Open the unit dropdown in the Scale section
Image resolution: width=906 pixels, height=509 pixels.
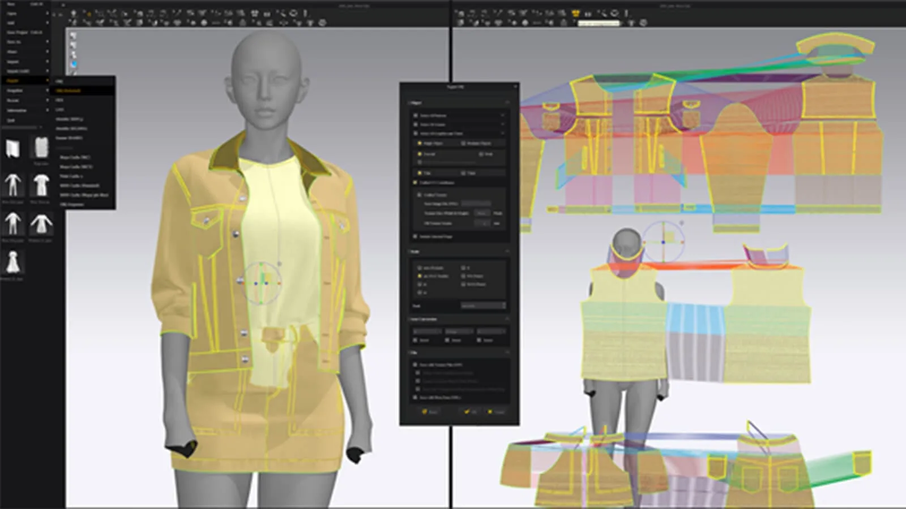click(x=483, y=305)
